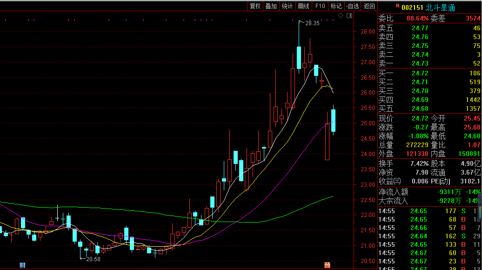Select the 卖一 ask price 24.73
The image size is (482, 270).
(420, 63)
